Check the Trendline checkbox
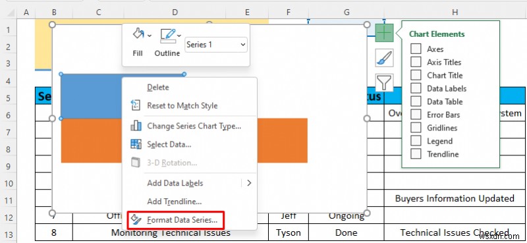The image size is (527, 243). (x=416, y=153)
